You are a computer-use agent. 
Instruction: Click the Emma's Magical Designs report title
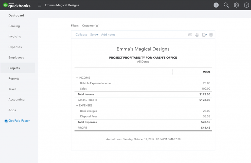(x=143, y=49)
